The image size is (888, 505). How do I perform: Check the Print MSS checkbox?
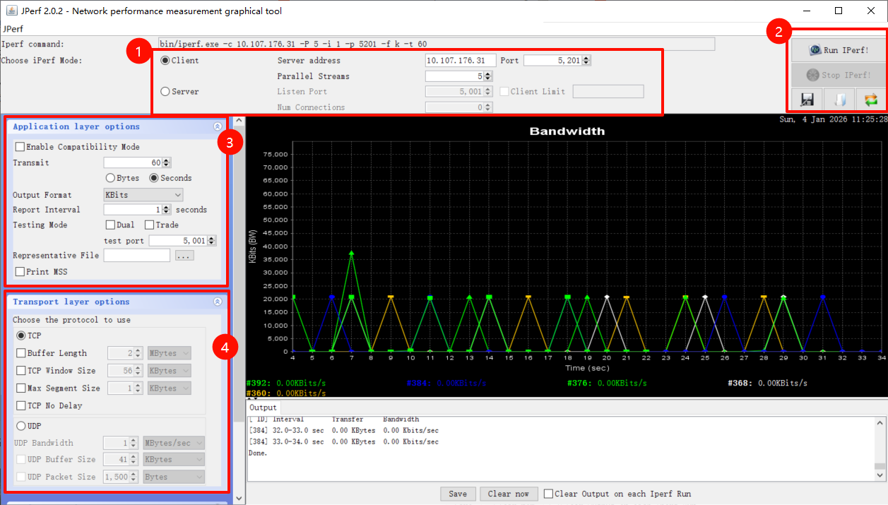pyautogui.click(x=20, y=272)
